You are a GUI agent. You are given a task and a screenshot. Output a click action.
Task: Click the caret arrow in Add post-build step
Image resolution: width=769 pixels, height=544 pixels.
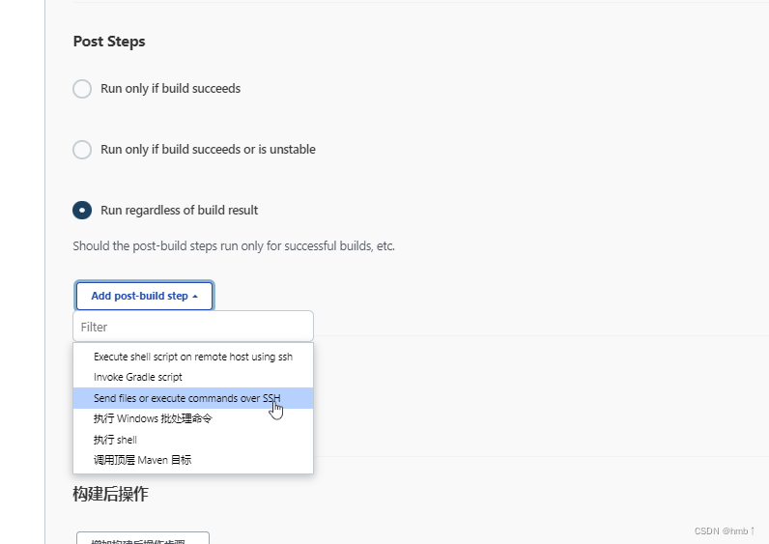[195, 297]
